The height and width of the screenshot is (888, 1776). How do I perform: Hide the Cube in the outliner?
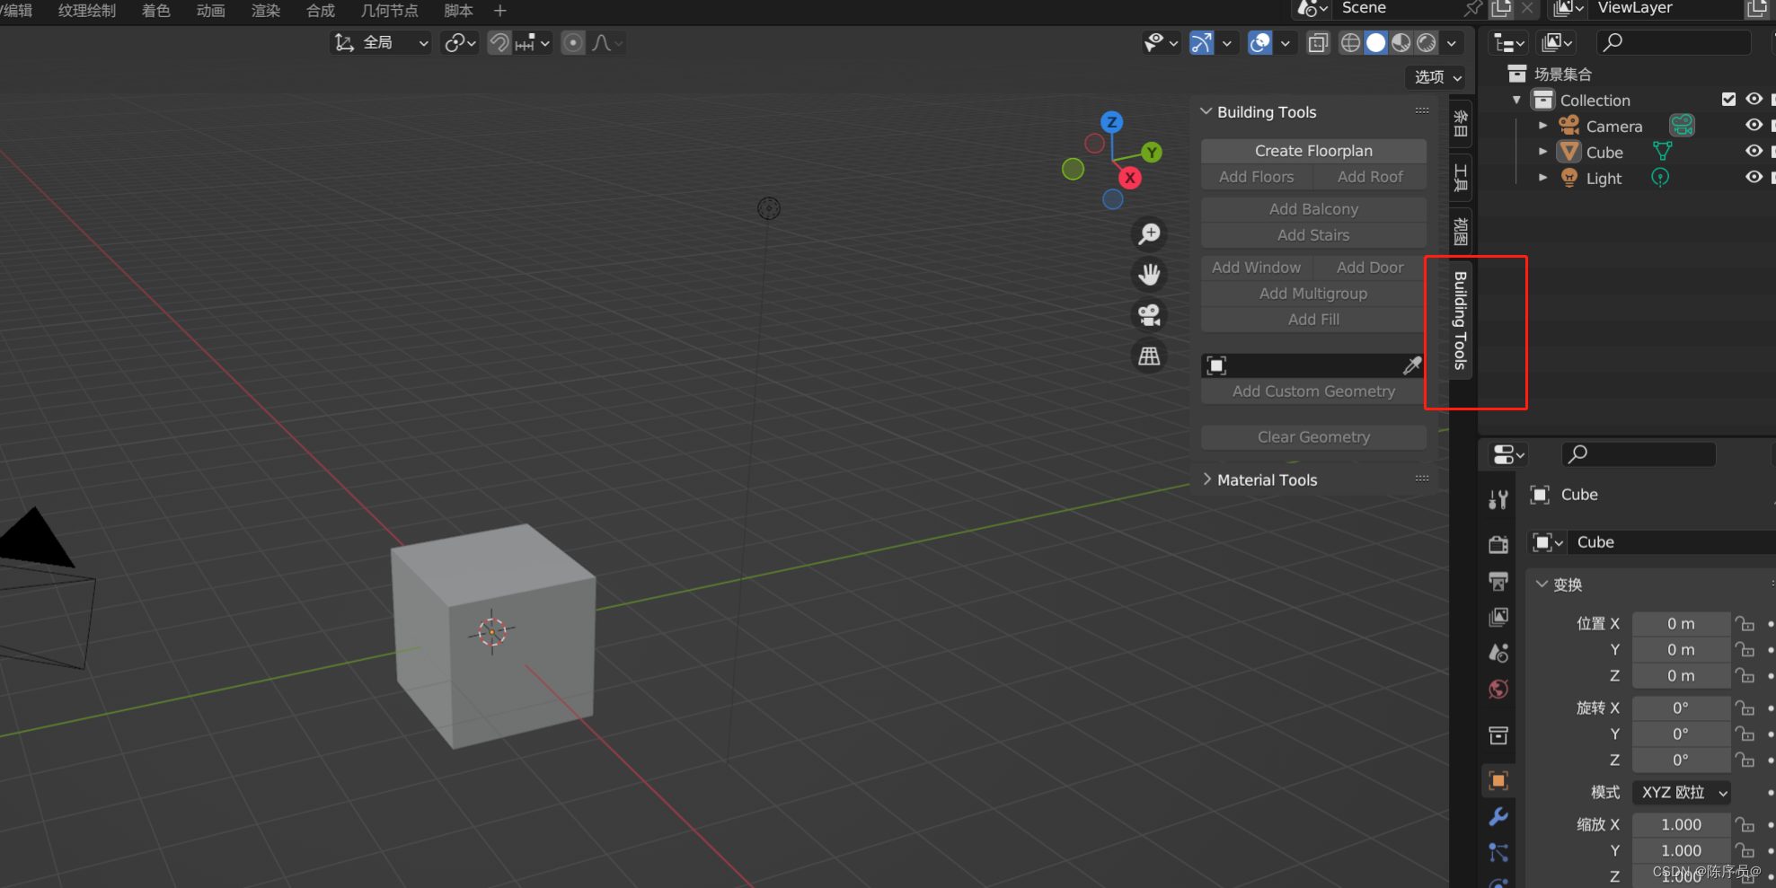coord(1754,151)
